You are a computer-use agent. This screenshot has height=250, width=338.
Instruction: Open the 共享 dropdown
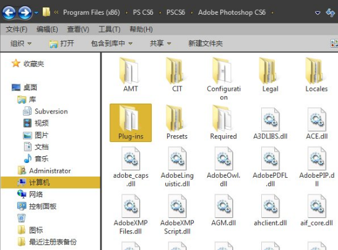pyautogui.click(x=160, y=43)
